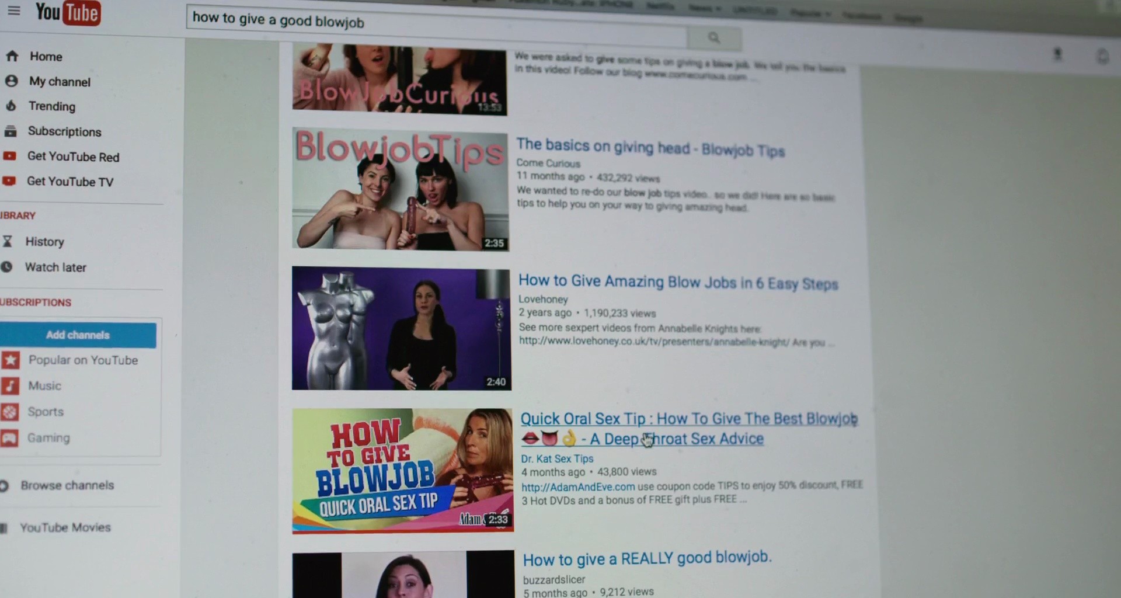Click the Browse channels plus icon
Viewport: 1121px width, 598px height.
pos(5,486)
